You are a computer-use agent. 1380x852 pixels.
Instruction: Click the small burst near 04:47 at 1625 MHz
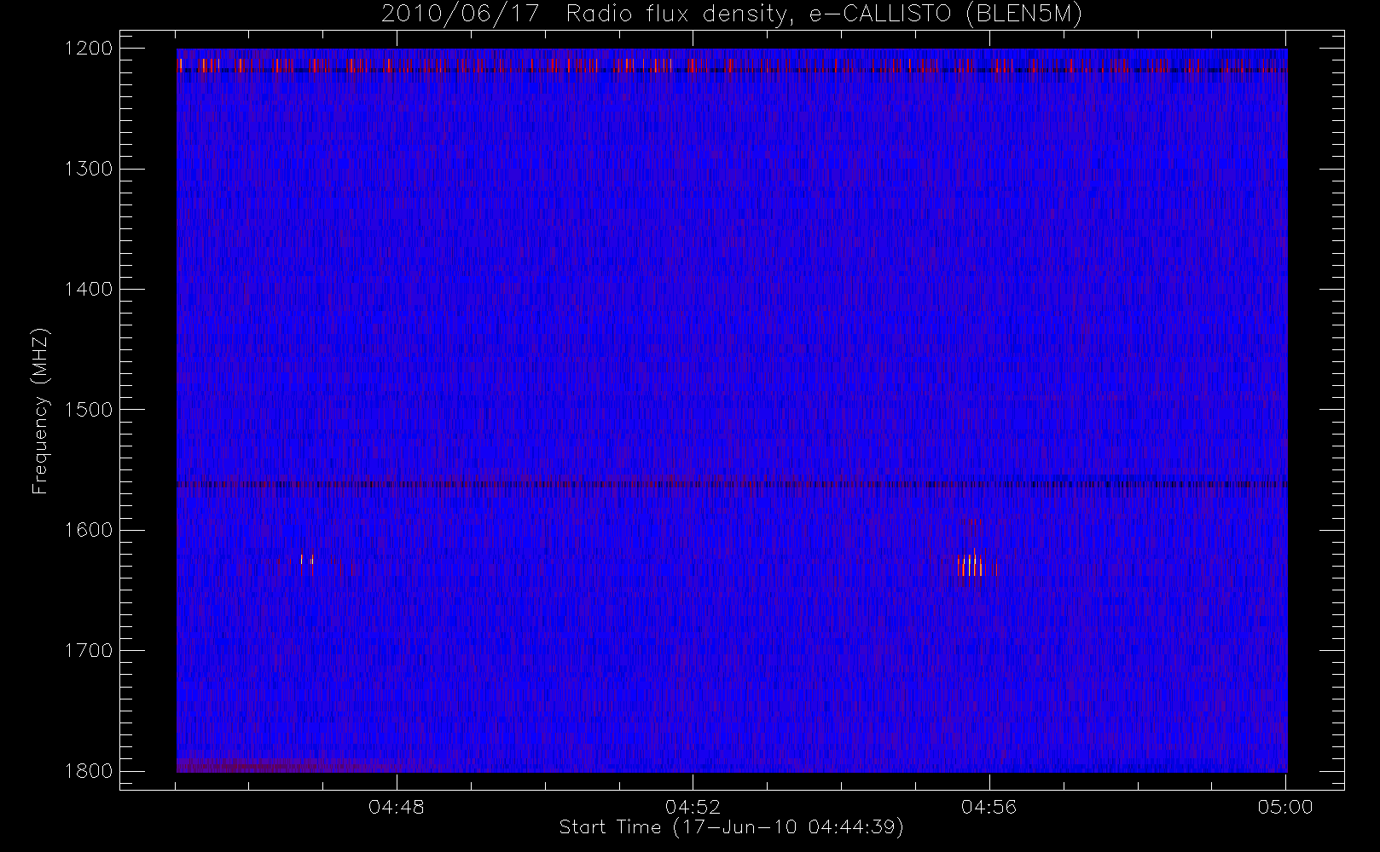[x=307, y=560]
